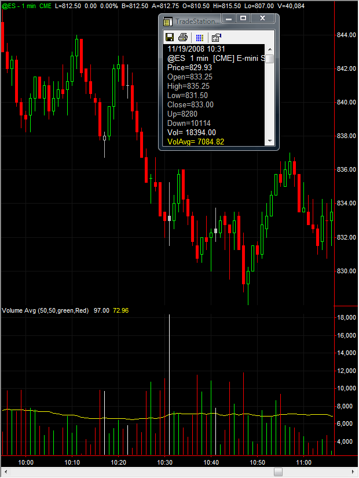Click the 11/19/2008 10:31 date line

click(196, 49)
